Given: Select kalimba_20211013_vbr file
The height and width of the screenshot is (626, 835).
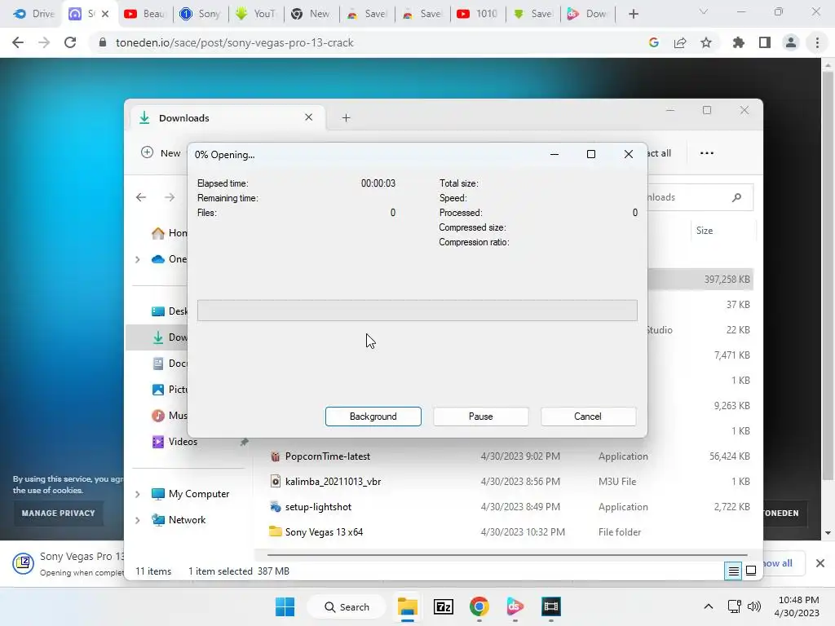Looking at the screenshot, I should point(333,482).
